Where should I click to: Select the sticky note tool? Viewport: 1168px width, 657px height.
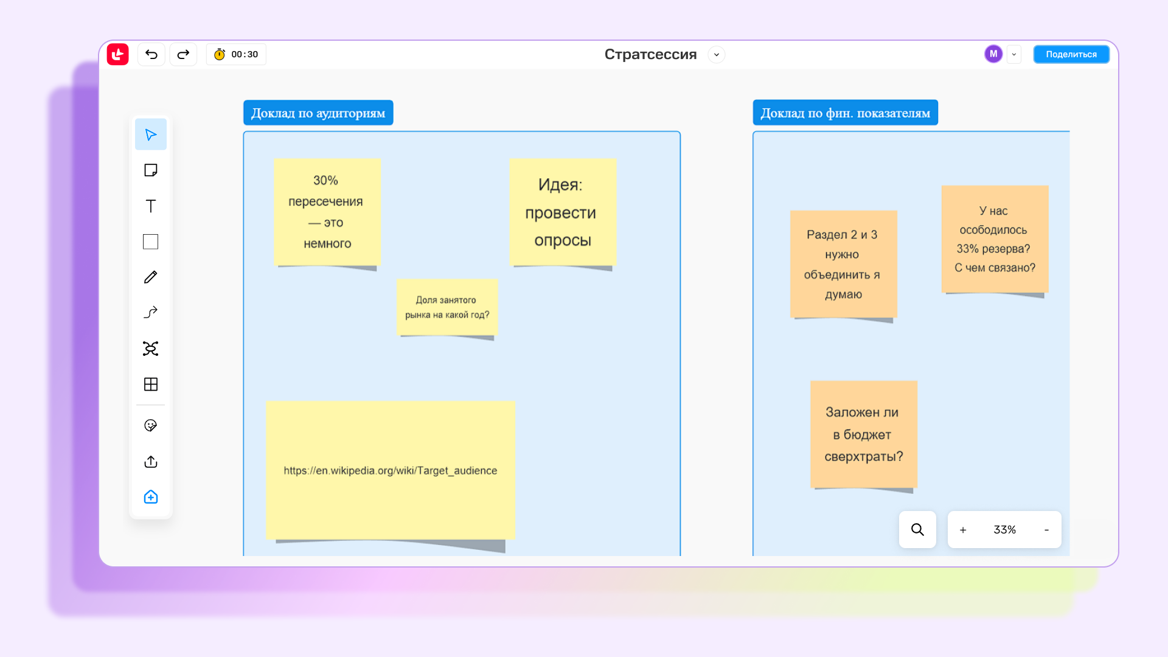pos(150,170)
